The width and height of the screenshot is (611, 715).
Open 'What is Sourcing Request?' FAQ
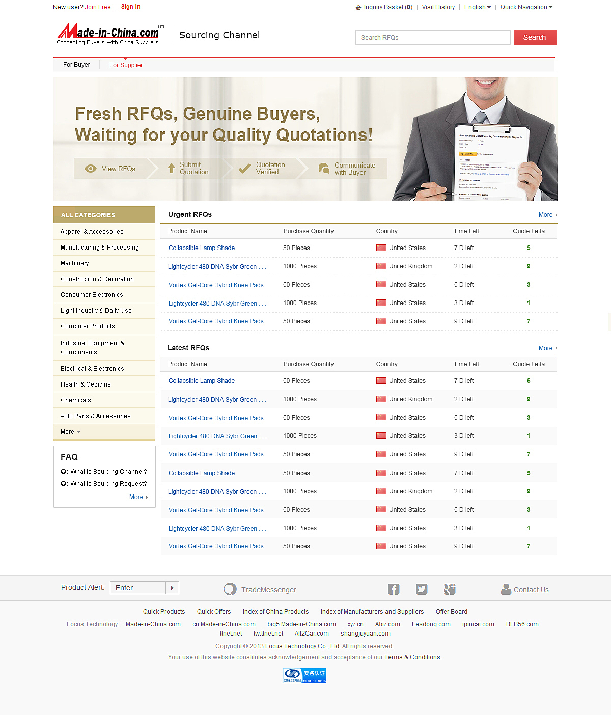[108, 484]
